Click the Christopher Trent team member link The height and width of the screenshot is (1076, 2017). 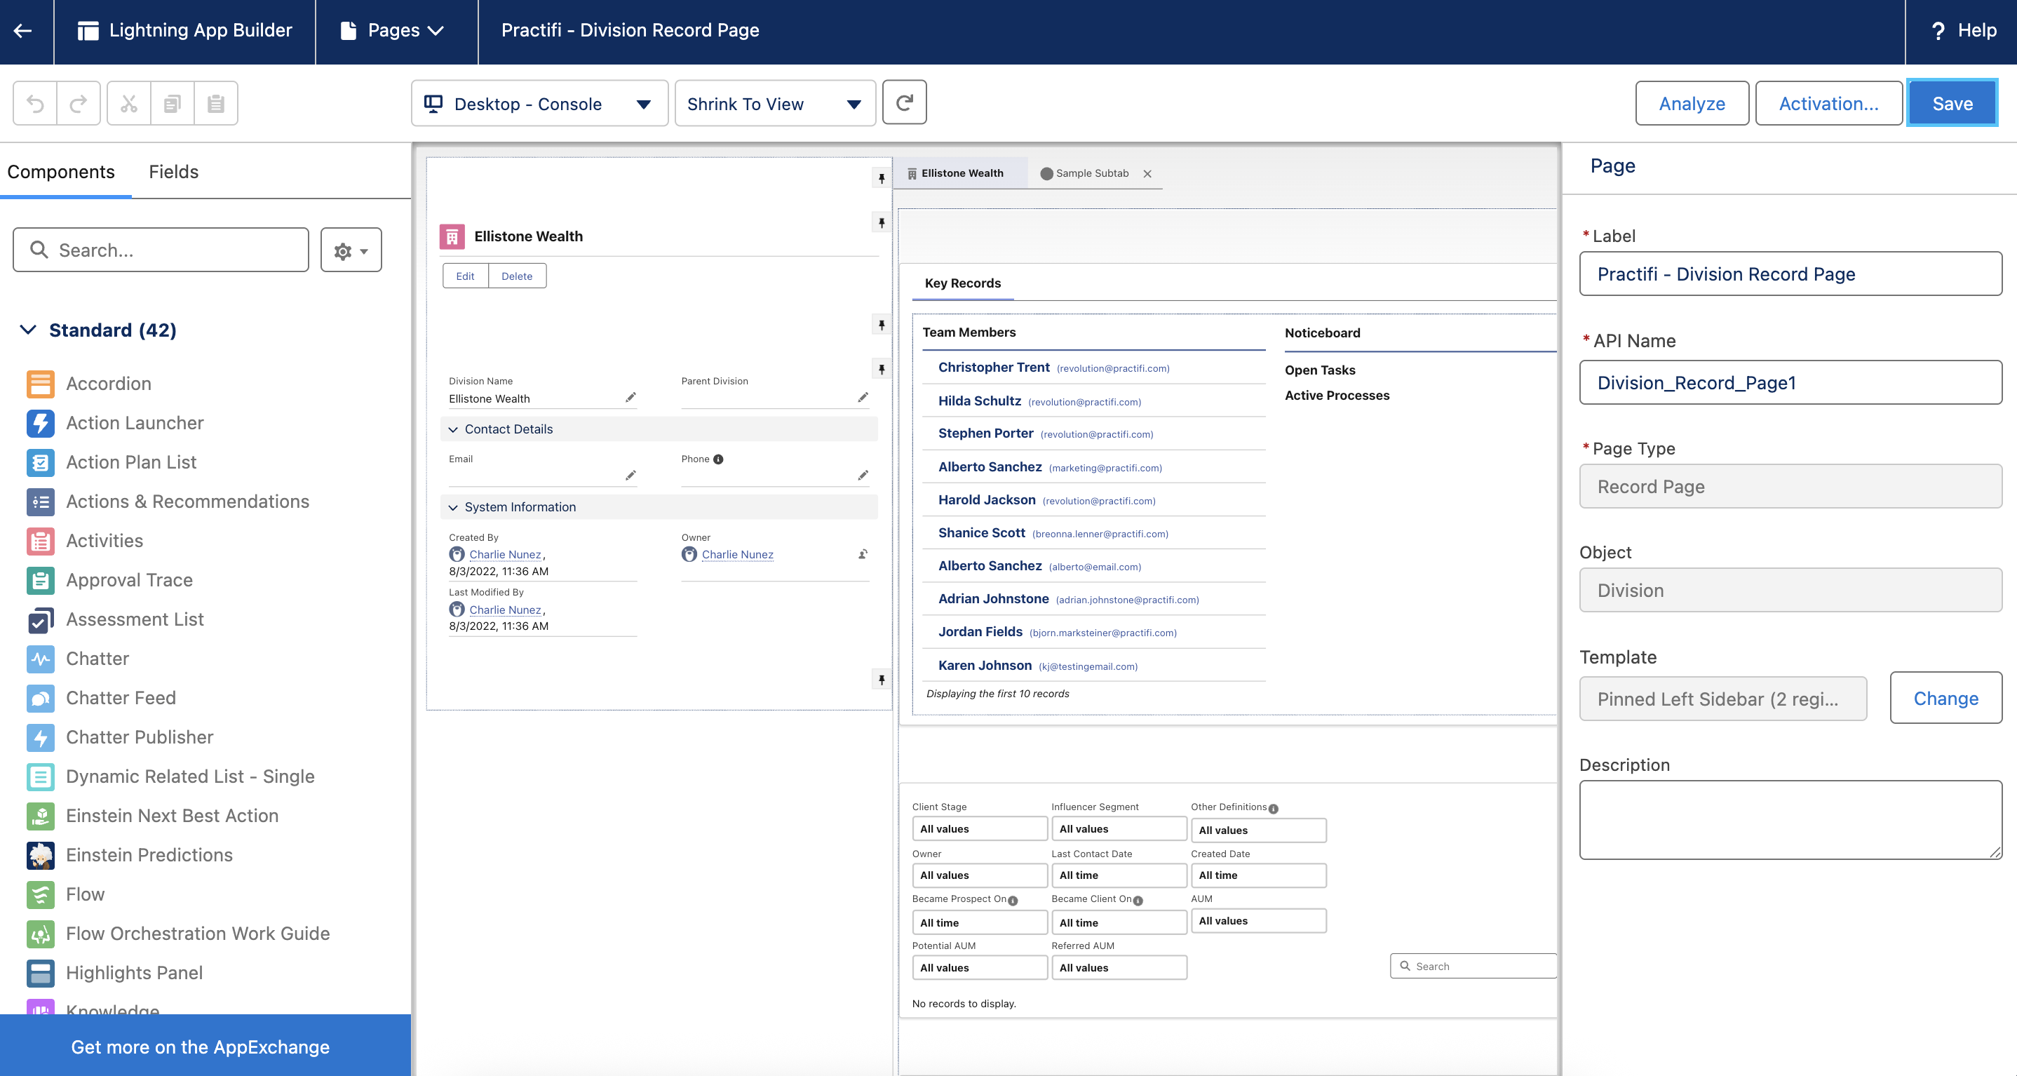(994, 368)
